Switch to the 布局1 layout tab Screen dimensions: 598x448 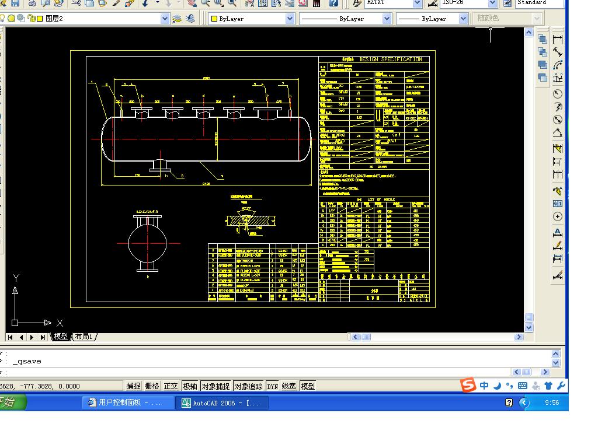pos(84,337)
